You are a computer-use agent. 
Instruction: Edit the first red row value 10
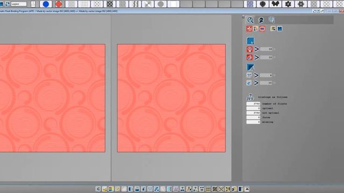[267, 49]
